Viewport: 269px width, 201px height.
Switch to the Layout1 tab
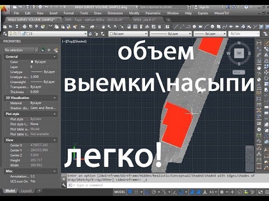point(26,191)
